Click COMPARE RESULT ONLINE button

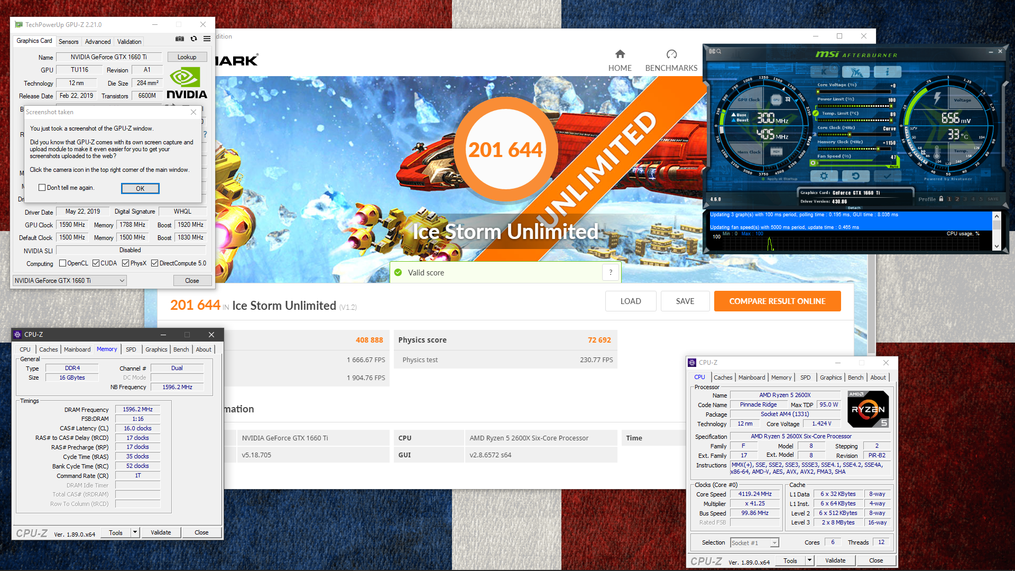777,301
